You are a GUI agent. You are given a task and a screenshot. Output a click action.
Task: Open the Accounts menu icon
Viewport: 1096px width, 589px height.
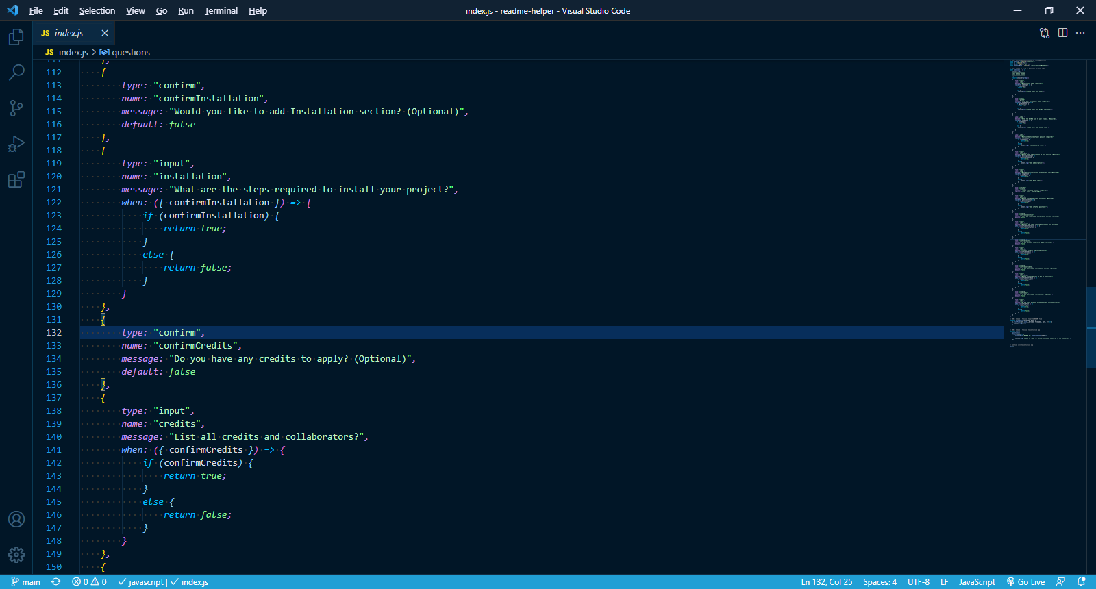pyautogui.click(x=16, y=519)
